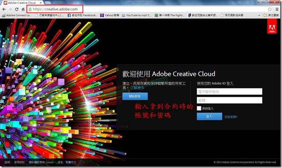Open the terms of use footer link

19,162
